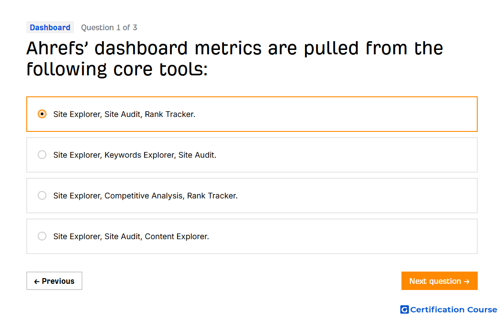The image size is (504, 318).
Task: Select the Competitive Analysis answer radio button
Action: (42, 196)
